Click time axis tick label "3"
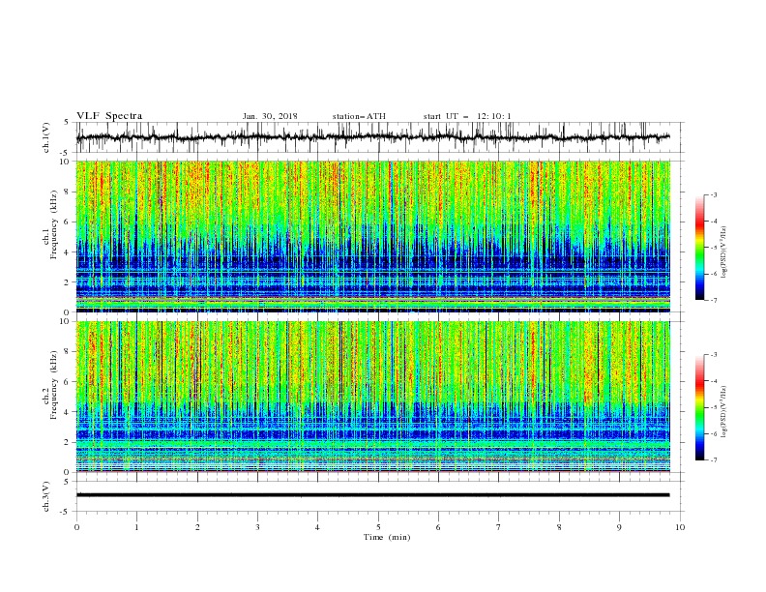The image size is (766, 592). click(x=257, y=527)
